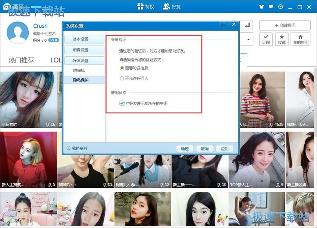Click the enter arrow icon beside search box
The width and height of the screenshot is (317, 228).
(x=247, y=25)
